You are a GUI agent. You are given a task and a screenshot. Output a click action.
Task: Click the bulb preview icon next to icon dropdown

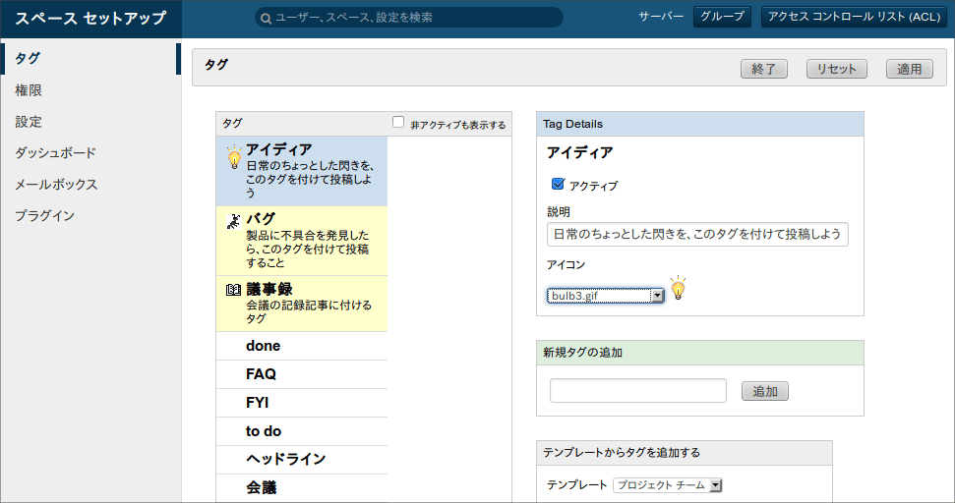(678, 288)
